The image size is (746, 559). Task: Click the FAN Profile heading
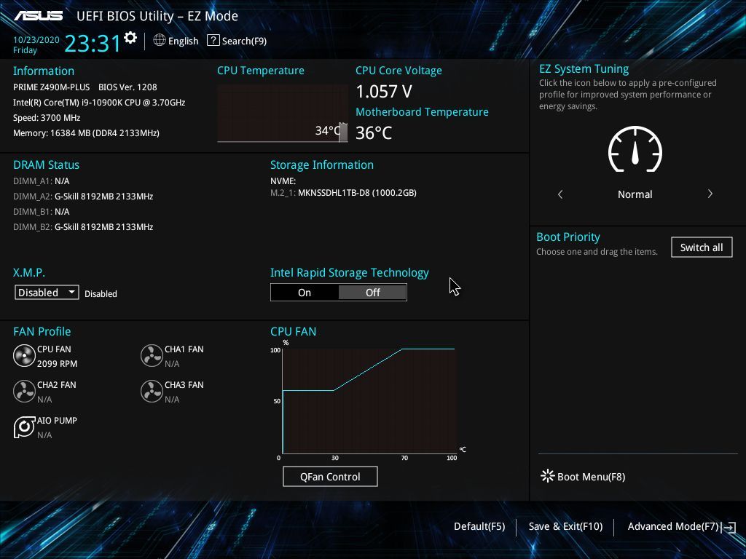[x=42, y=331]
